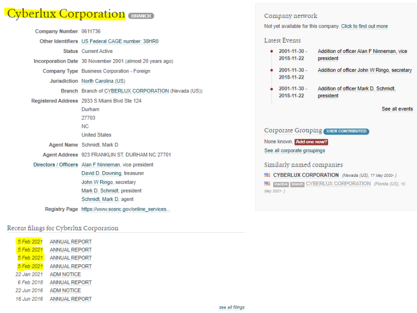Select company number 0611736 text
Screen dimensions: 417x313
tap(91, 31)
